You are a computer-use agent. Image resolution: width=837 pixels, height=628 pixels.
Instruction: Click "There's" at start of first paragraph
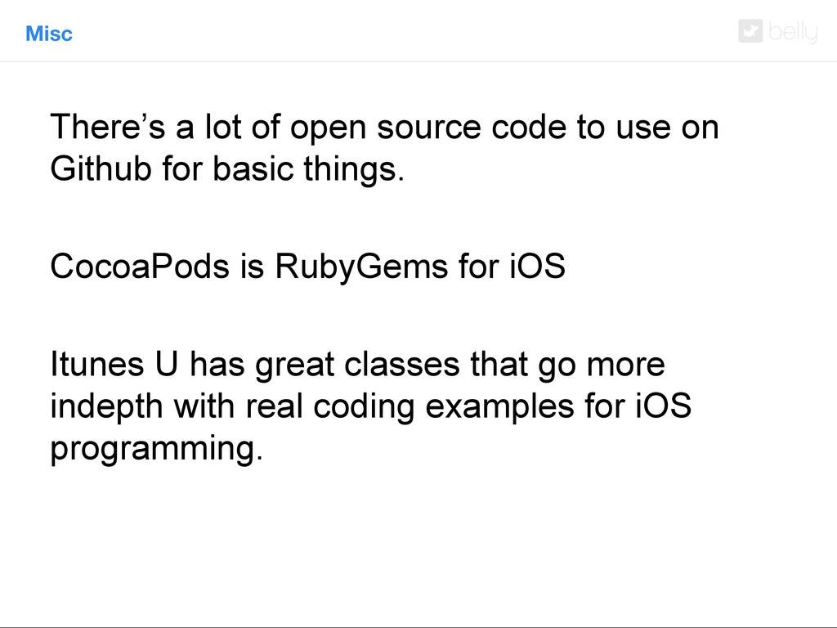click(108, 127)
